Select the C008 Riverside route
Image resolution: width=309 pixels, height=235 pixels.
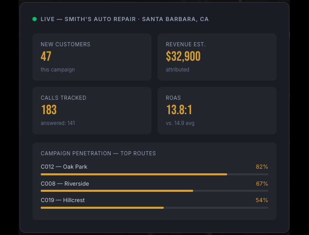pyautogui.click(x=65, y=184)
